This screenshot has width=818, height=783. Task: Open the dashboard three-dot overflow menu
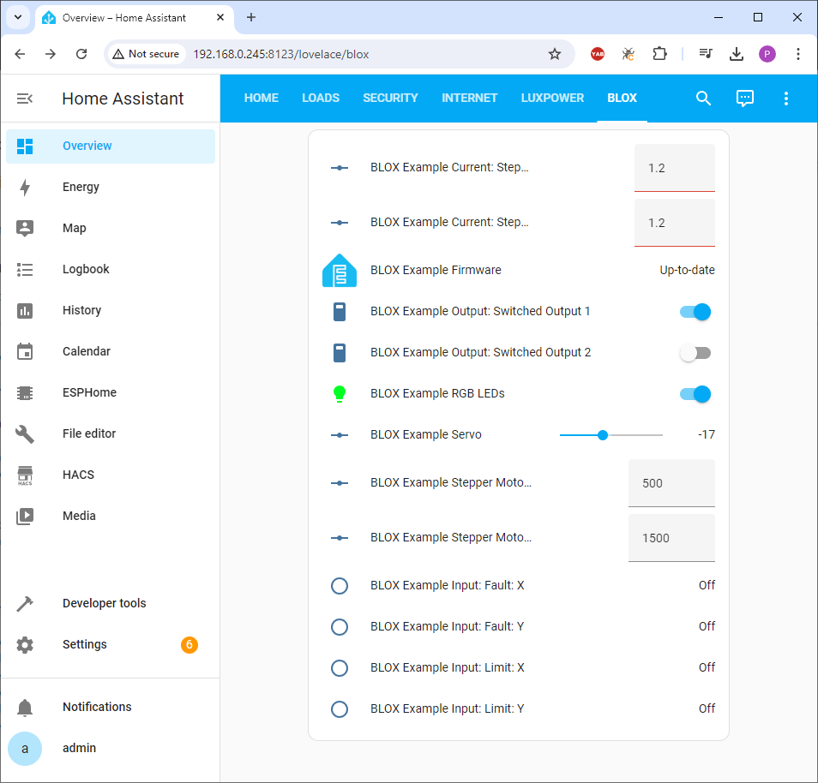(786, 99)
